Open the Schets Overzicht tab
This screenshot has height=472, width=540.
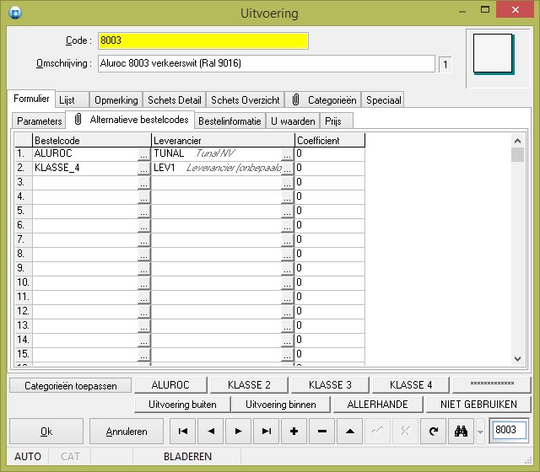pyautogui.click(x=246, y=100)
